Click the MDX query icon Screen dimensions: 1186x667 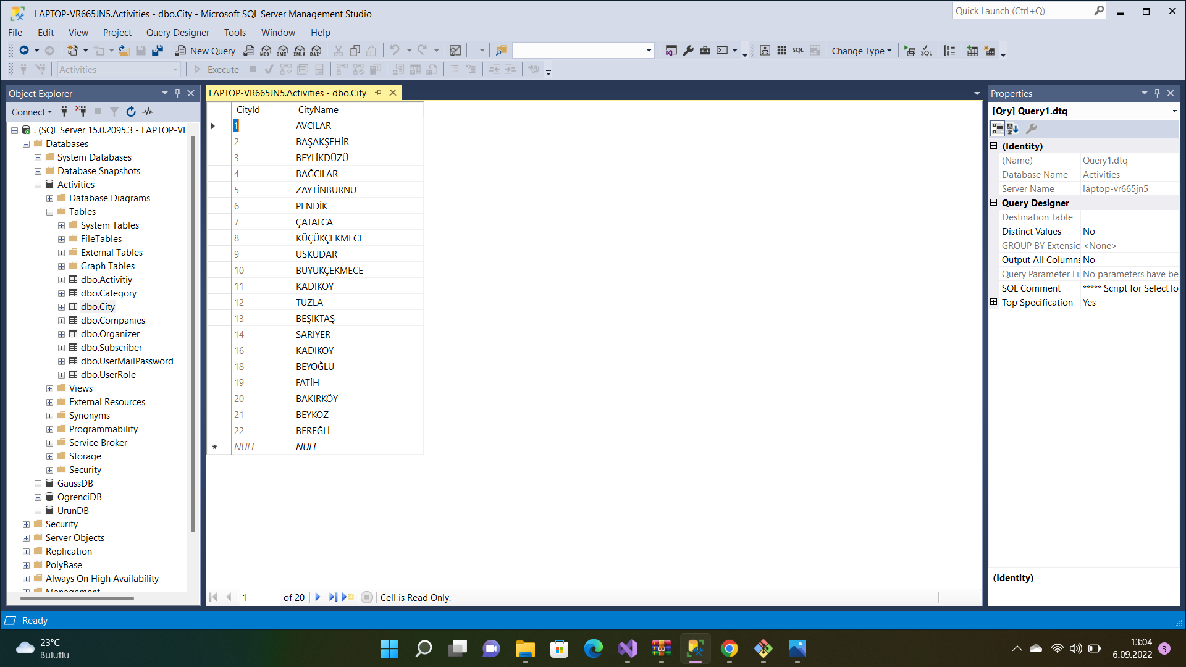coord(266,51)
